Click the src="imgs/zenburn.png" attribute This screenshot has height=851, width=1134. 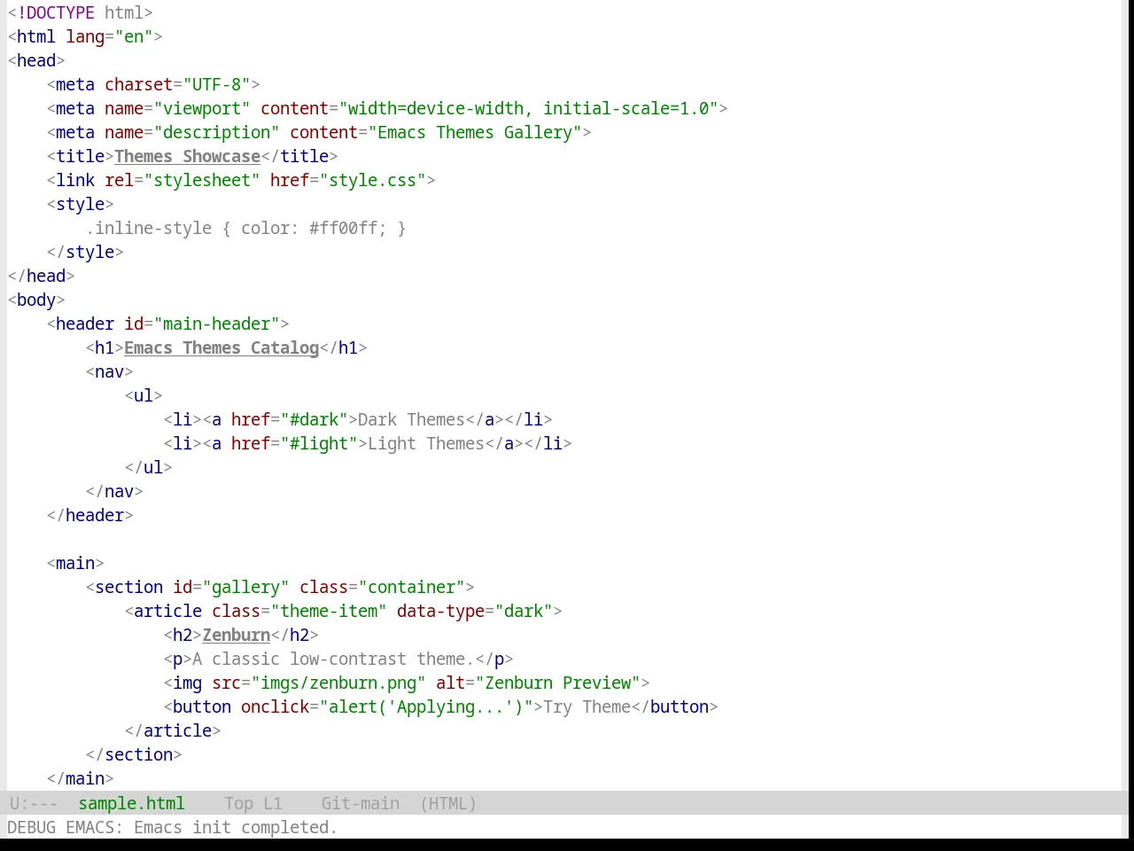pyautogui.click(x=319, y=683)
